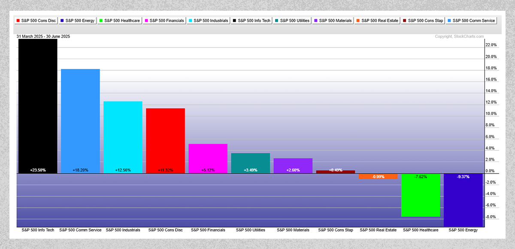Click the '16.0%' y-axis tick label
515x249 pixels.
[491, 79]
